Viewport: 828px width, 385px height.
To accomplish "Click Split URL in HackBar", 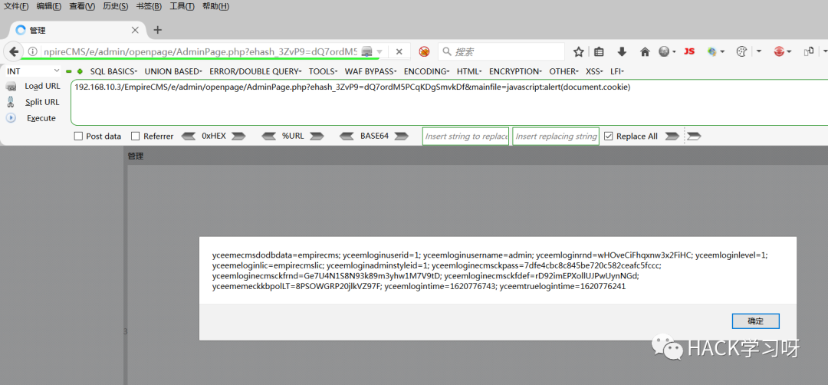I will coord(42,102).
